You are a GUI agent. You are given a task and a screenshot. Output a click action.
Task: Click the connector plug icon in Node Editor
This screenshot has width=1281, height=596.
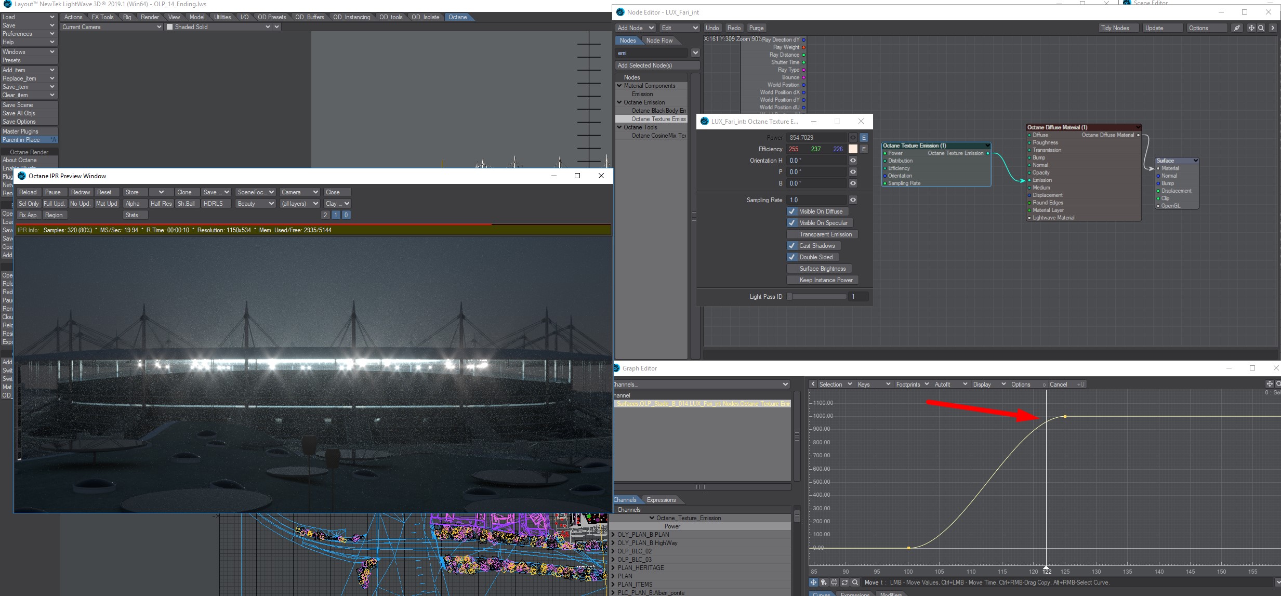click(x=1237, y=28)
